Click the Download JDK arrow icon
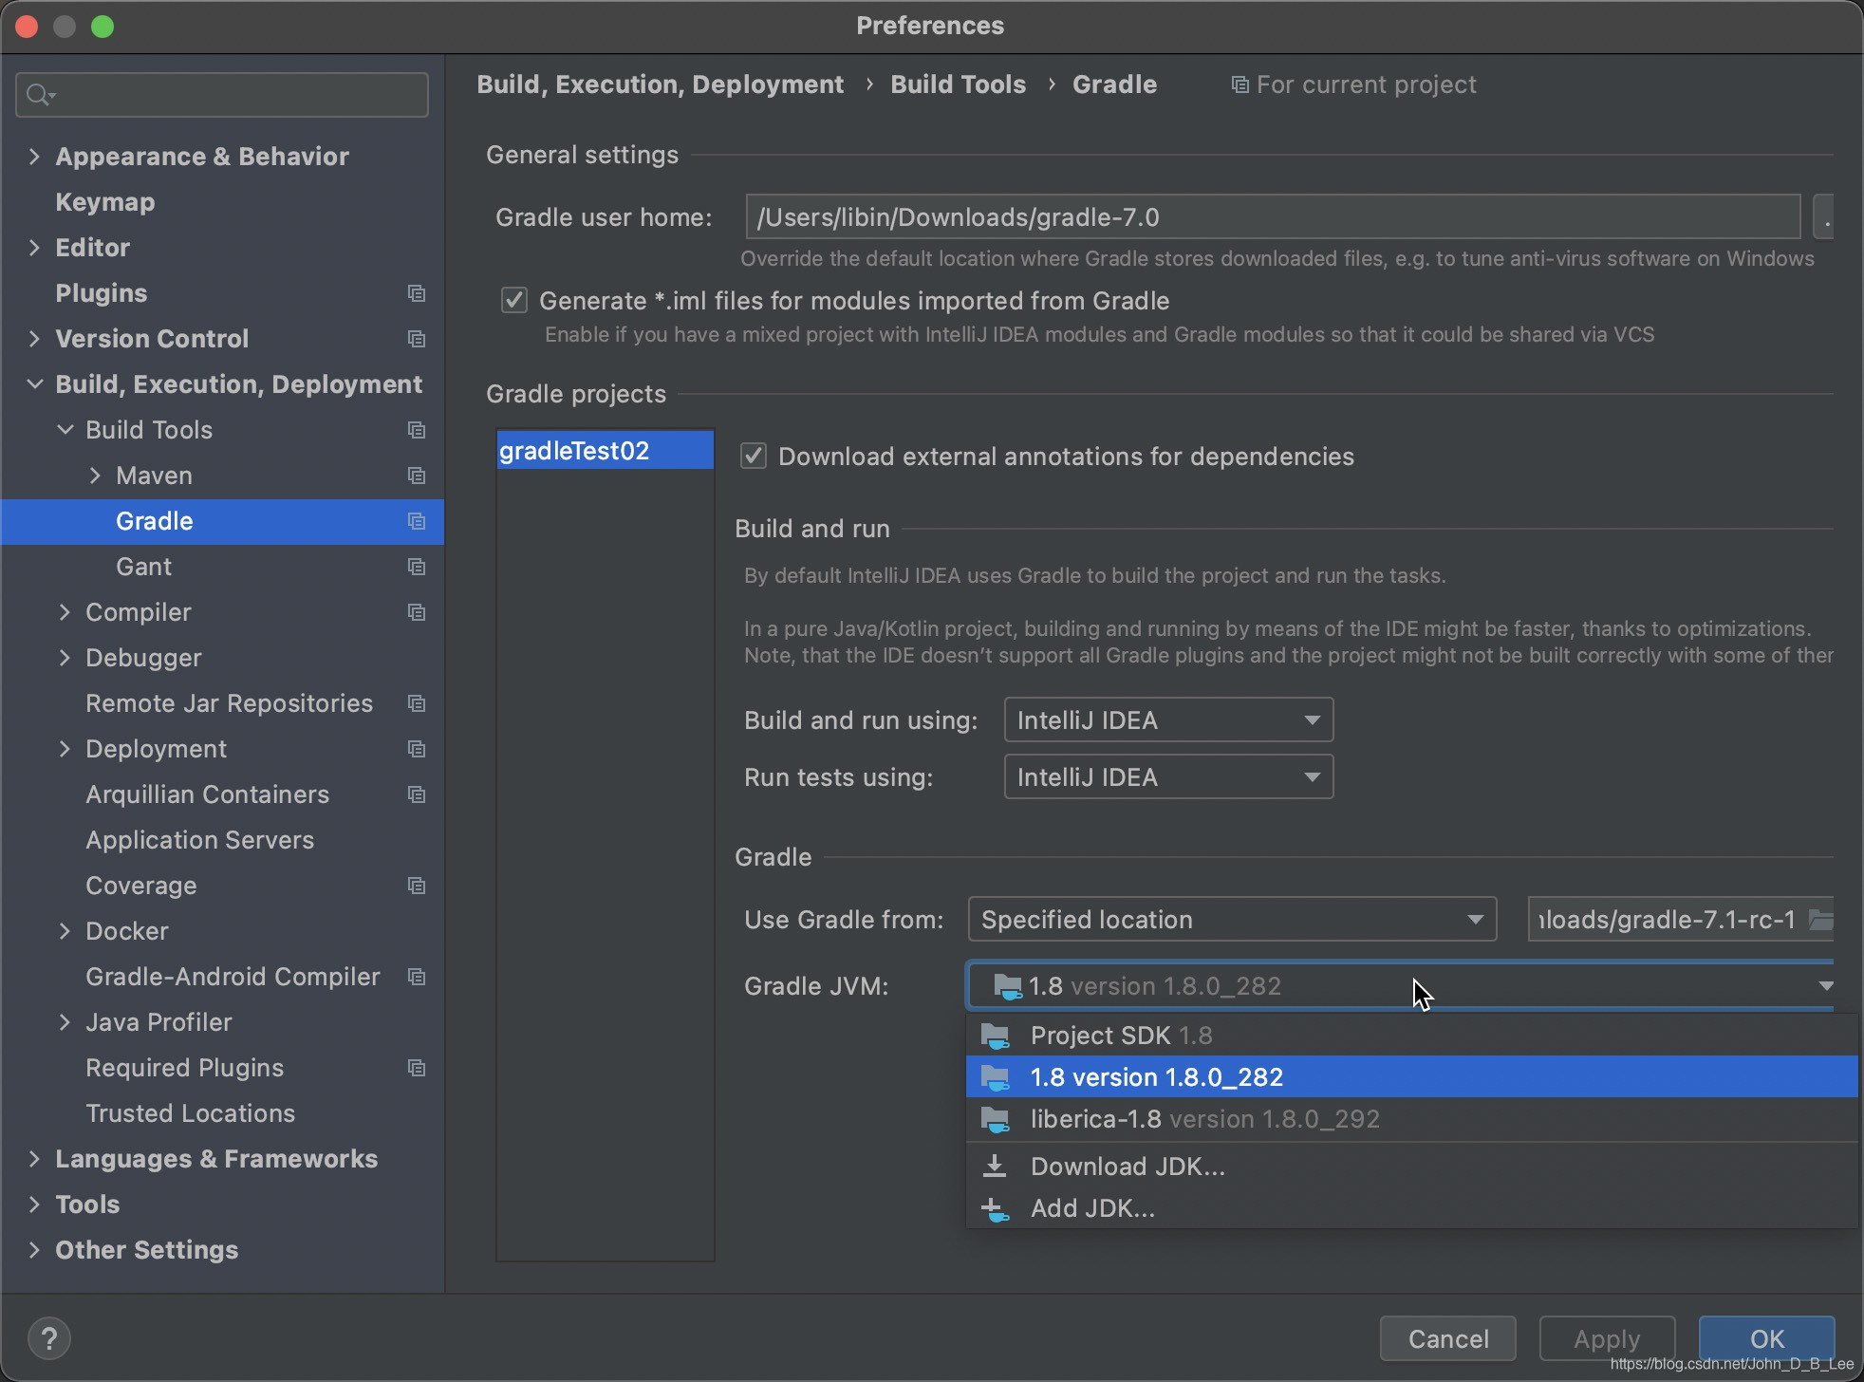Viewport: 1864px width, 1382px height. 995,1166
